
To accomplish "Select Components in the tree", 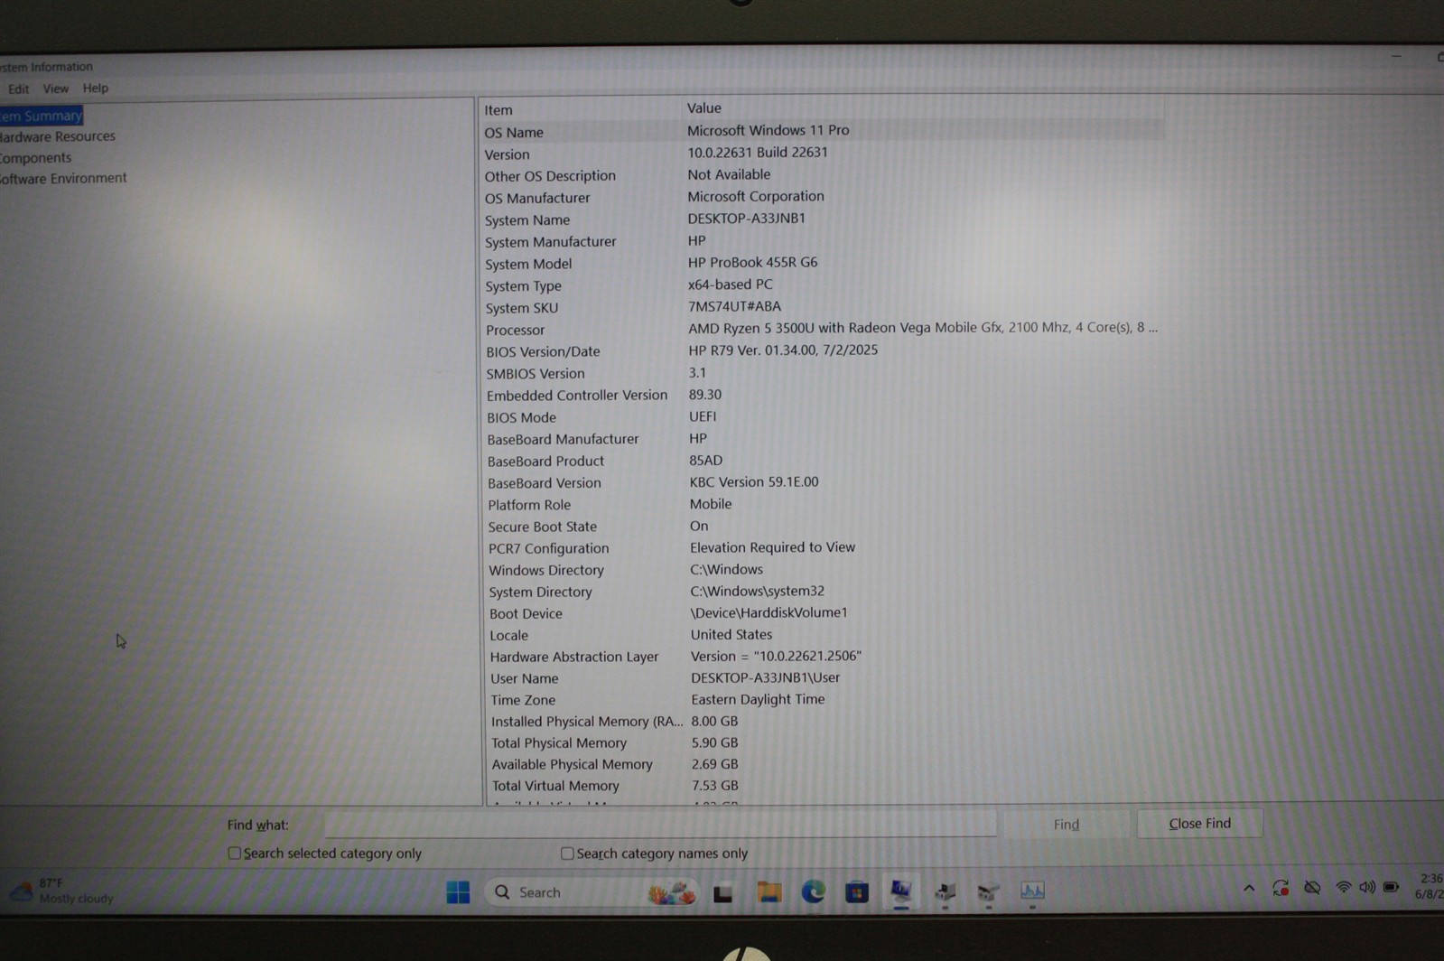I will click(x=35, y=157).
